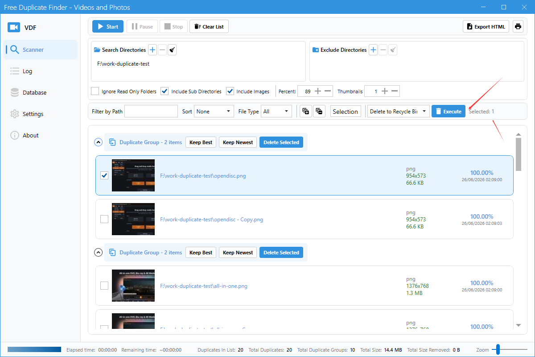535x357 pixels.
Task: Click the stacked squares plus icon
Action: click(306, 112)
